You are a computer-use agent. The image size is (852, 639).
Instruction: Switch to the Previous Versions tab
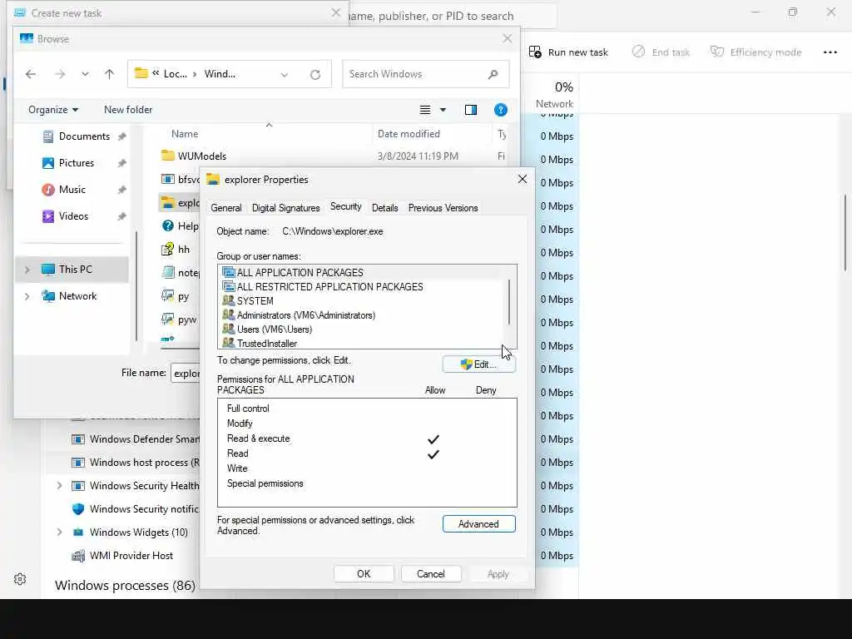443,208
